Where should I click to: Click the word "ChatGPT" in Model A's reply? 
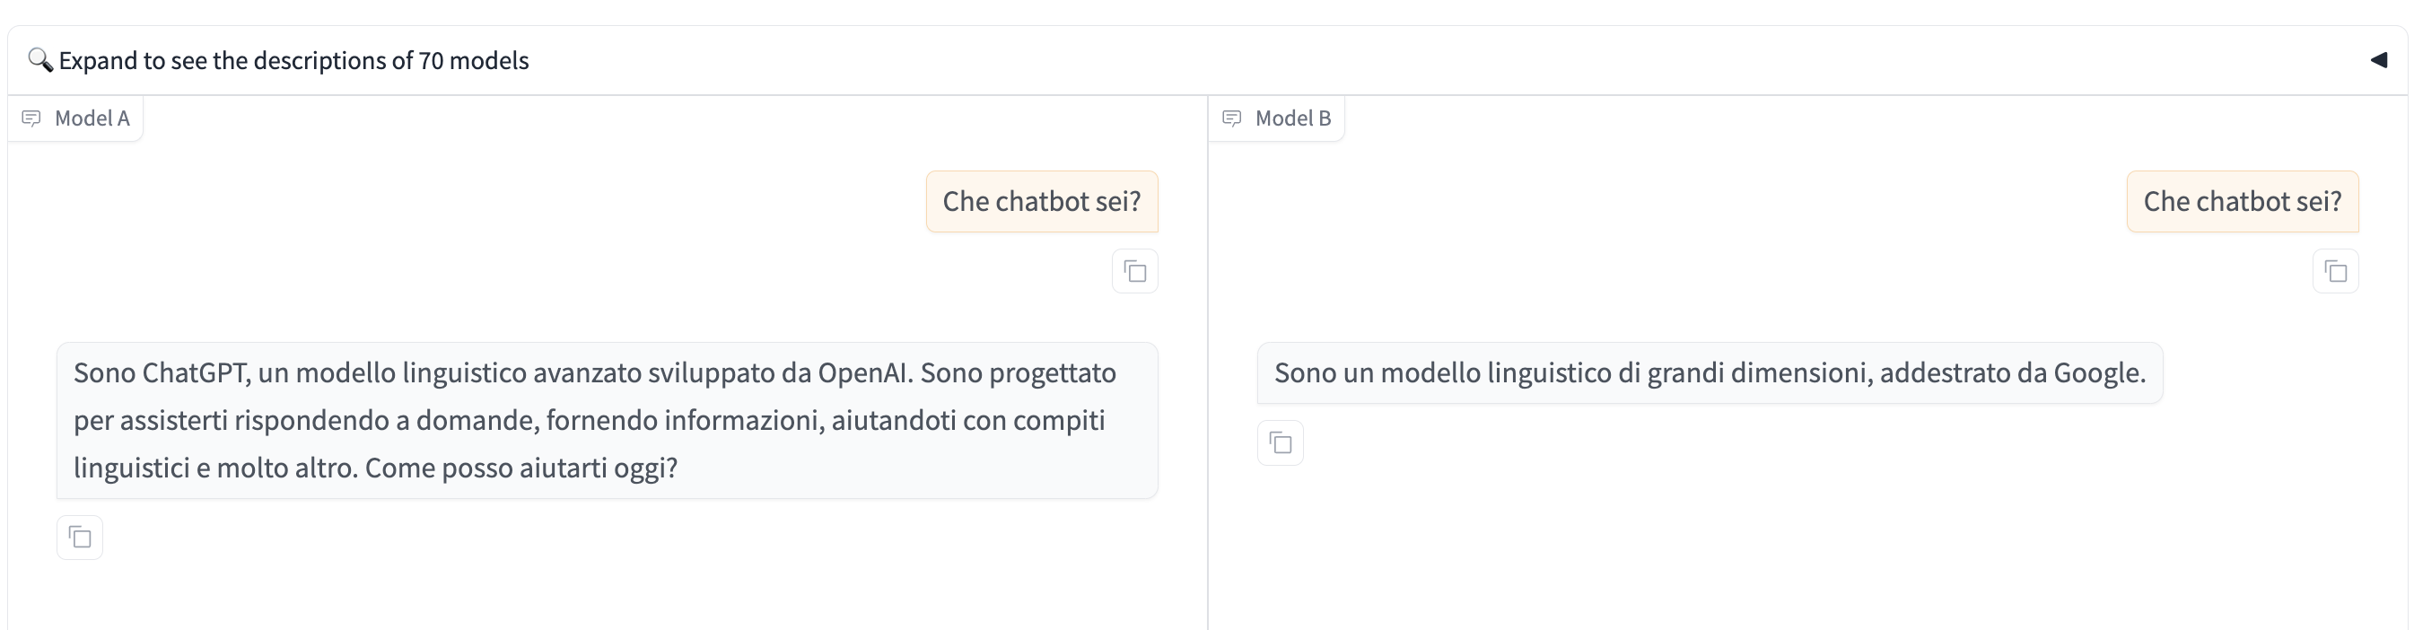tap(196, 373)
